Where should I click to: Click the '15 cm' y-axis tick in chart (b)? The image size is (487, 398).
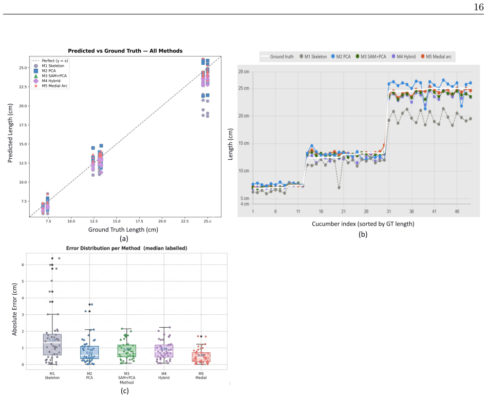pyautogui.click(x=244, y=143)
